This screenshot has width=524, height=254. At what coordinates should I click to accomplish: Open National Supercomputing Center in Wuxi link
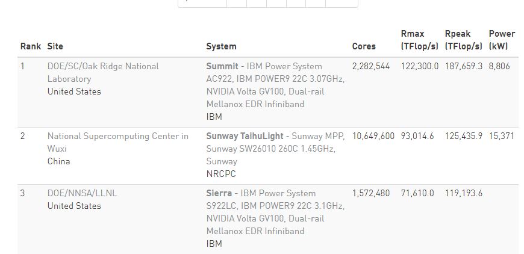(x=117, y=142)
